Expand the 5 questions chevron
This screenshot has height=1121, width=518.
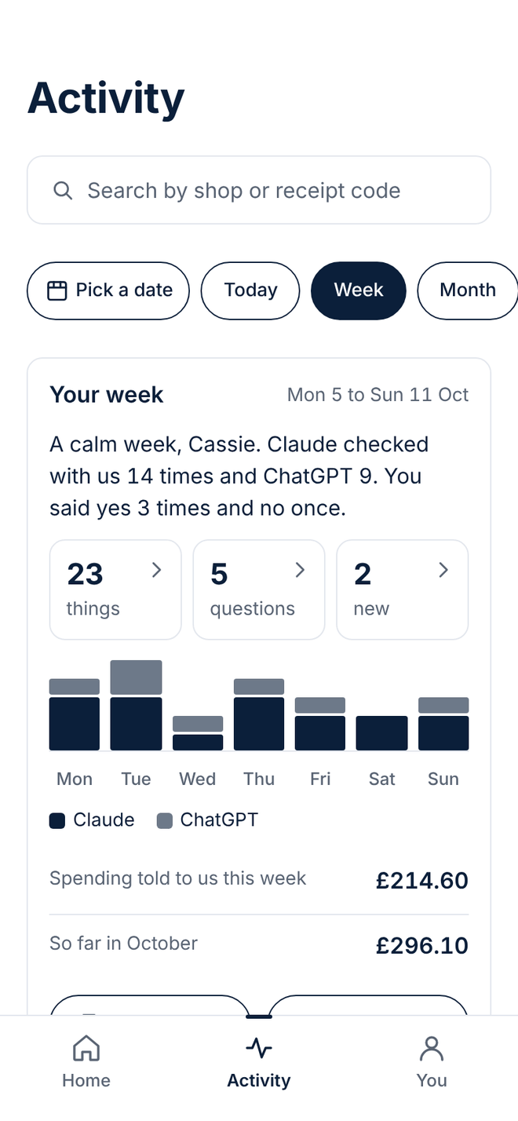click(300, 570)
